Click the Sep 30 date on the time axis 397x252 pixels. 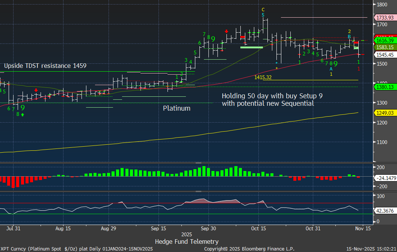[x=208, y=228]
